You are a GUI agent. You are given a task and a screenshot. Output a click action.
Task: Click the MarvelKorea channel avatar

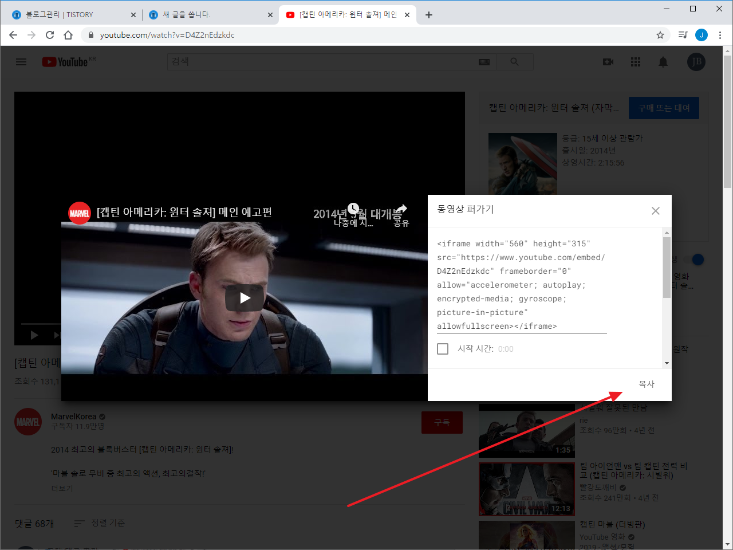pyautogui.click(x=28, y=422)
